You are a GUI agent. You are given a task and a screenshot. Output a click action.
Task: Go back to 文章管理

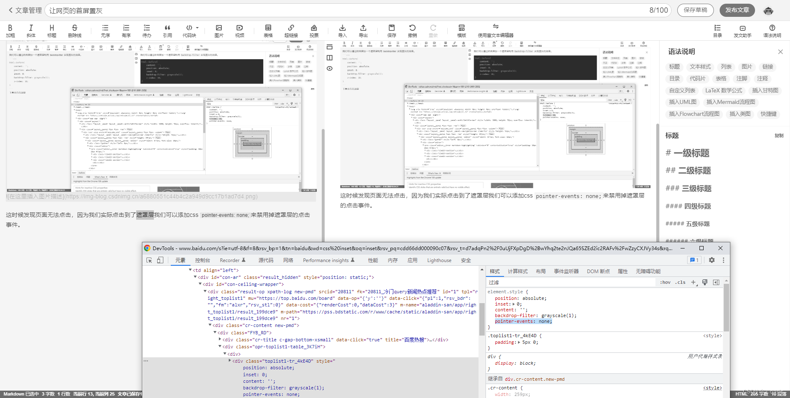(x=25, y=10)
